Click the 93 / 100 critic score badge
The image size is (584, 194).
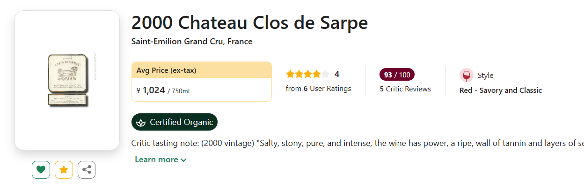(397, 75)
